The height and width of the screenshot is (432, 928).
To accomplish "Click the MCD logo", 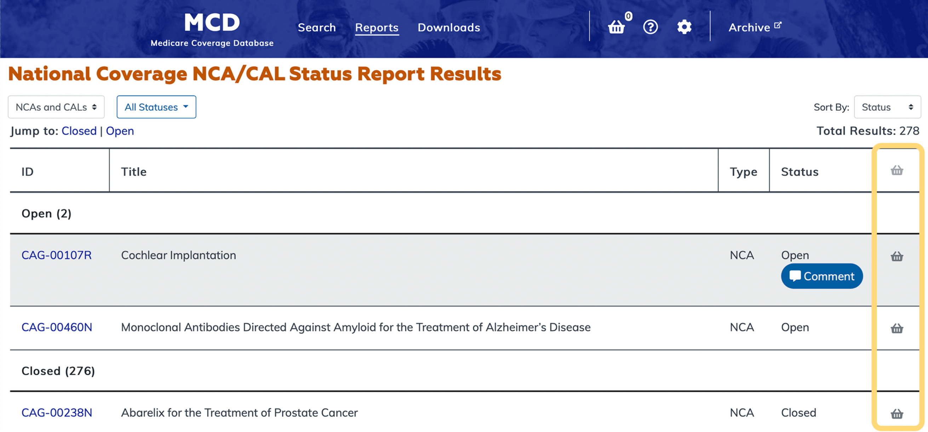I will [x=212, y=29].
